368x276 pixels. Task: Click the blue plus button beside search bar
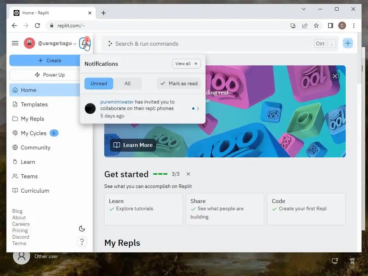[x=348, y=43]
